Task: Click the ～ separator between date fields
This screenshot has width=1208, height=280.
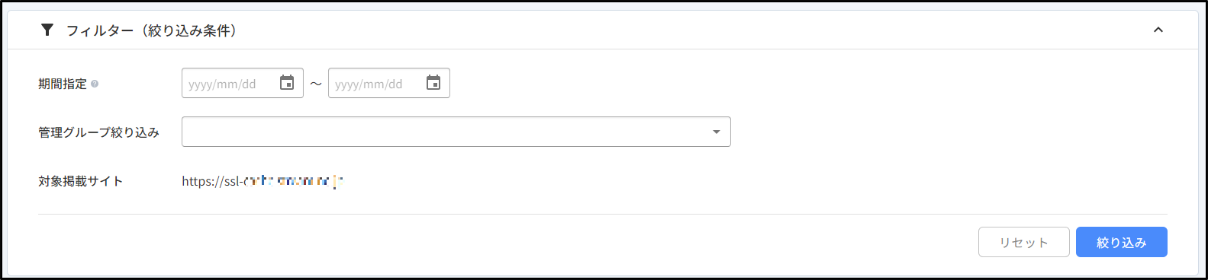Action: [316, 84]
